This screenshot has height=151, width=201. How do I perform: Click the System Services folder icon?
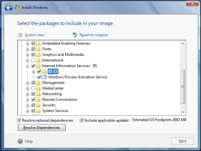pyautogui.click(x=38, y=111)
